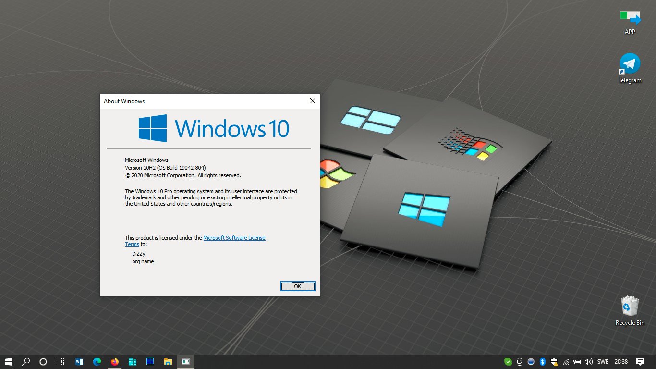Switch the SWE input language indicator
656x369 pixels.
tap(603, 362)
